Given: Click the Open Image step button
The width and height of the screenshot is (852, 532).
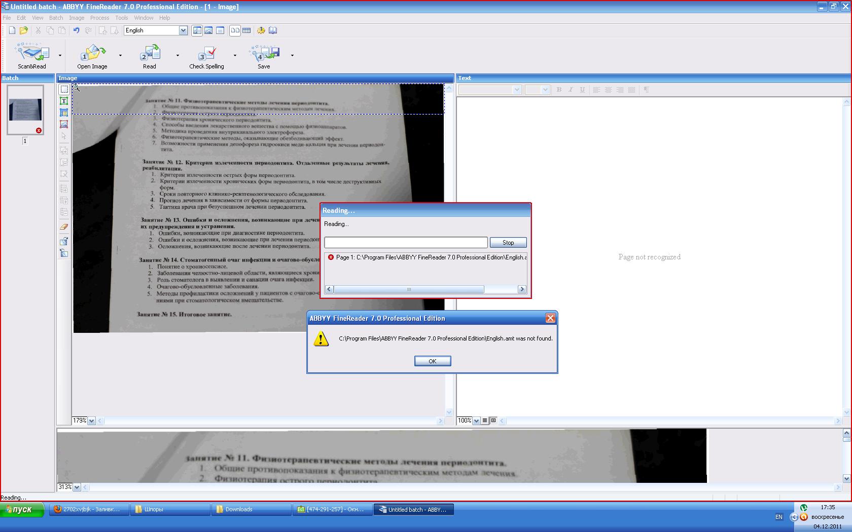Looking at the screenshot, I should tap(92, 56).
